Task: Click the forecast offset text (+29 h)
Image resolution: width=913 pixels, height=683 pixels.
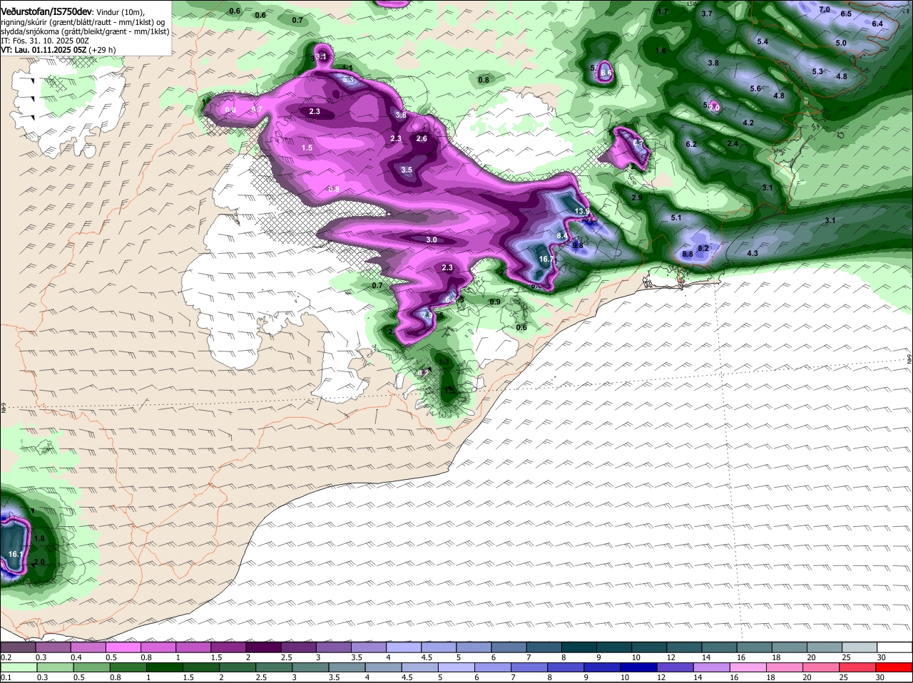Action: point(103,50)
